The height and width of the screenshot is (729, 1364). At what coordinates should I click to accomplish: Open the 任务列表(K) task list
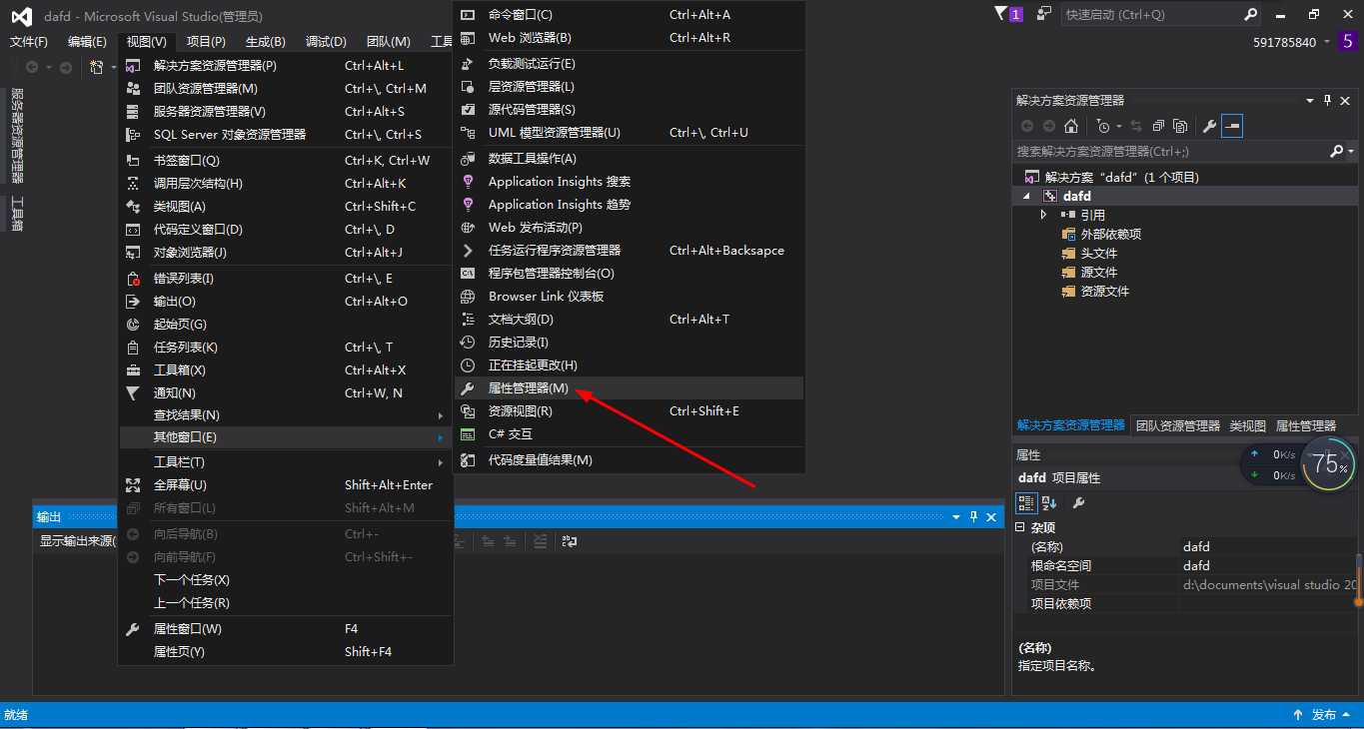[x=286, y=347]
